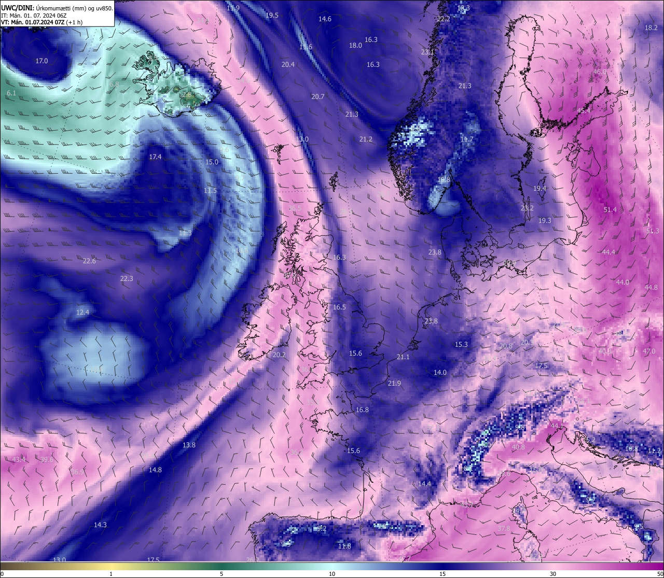Image resolution: width=664 pixels, height=578 pixels.
Task: Click the 51.4 value on the map
Action: point(611,210)
